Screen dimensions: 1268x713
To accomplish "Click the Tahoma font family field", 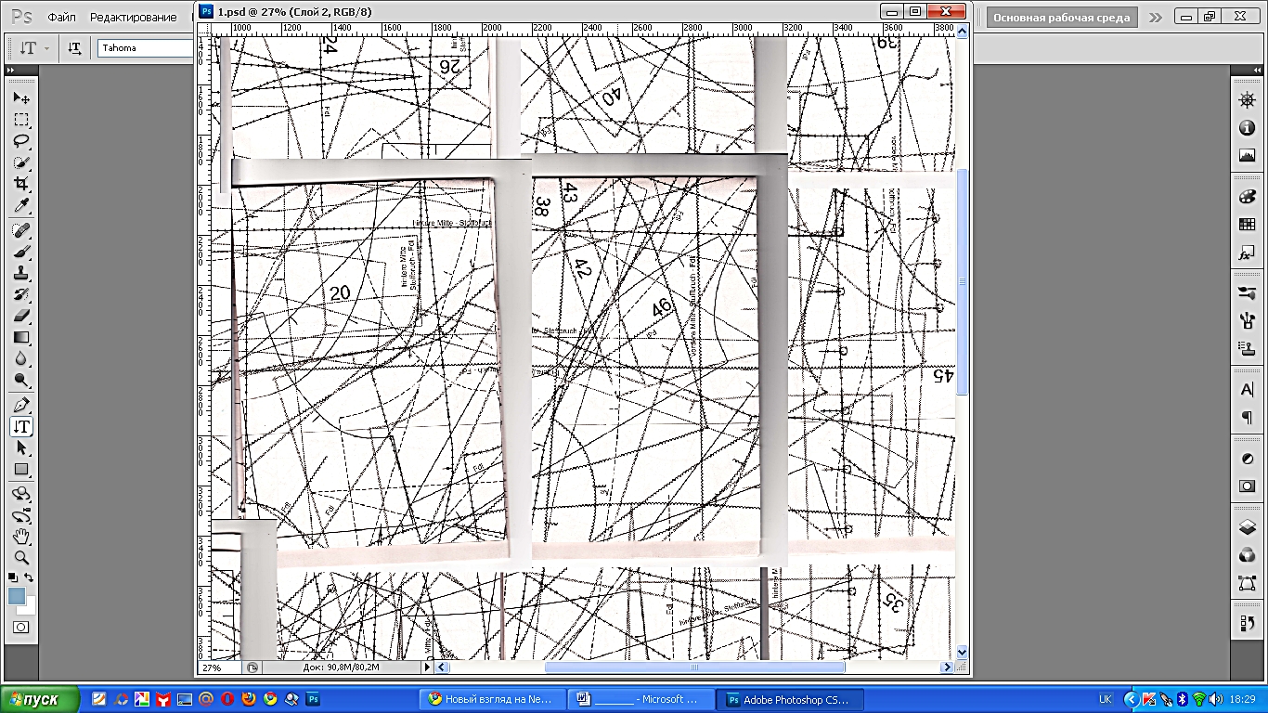I will pos(144,48).
